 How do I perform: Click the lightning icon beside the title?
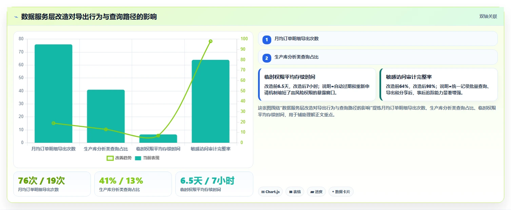[16, 17]
